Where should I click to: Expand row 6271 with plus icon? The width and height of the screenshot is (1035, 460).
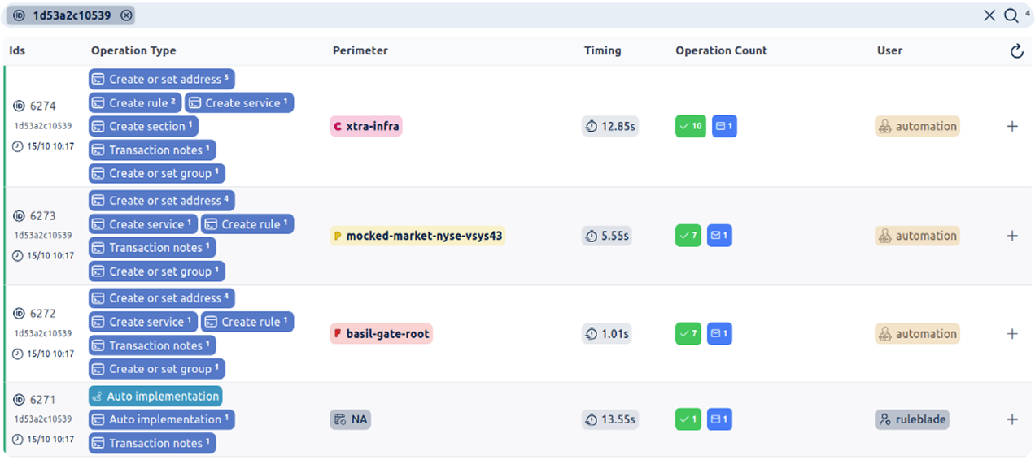pos(1012,419)
